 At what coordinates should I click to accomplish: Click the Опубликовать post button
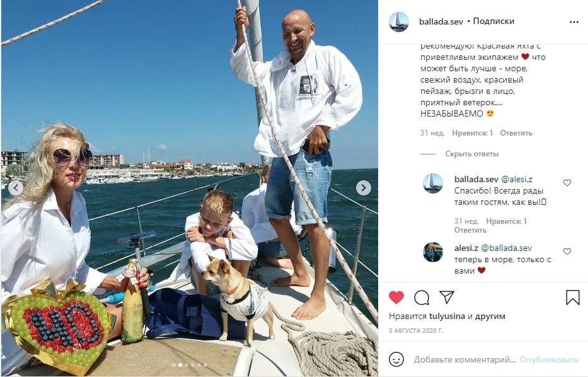tap(549, 360)
